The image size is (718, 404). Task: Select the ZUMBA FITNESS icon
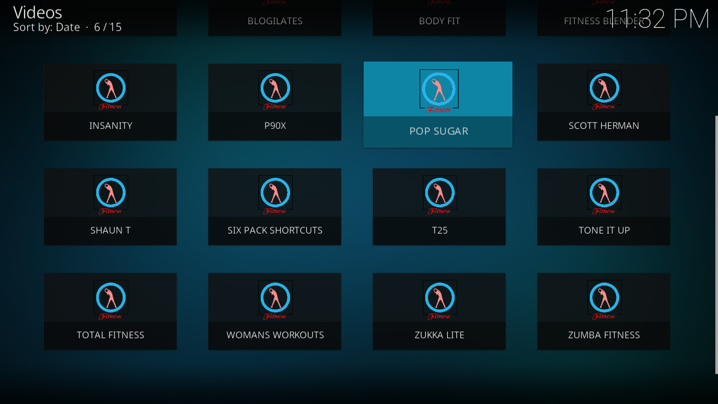pos(604,300)
